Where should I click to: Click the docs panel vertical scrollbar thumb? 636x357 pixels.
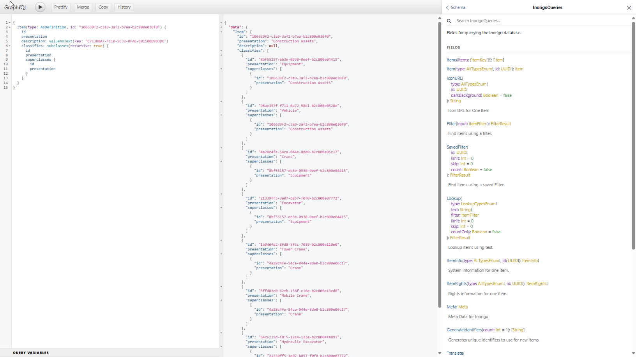coord(633,135)
